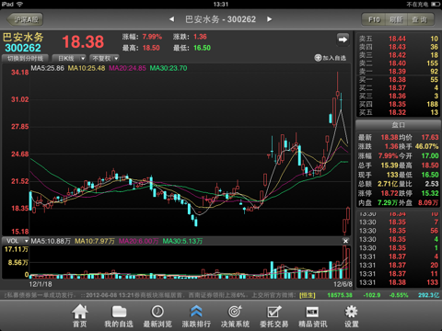Tap volume MA10:7.97万 label
The height and width of the screenshot is (331, 442).
tap(95, 241)
